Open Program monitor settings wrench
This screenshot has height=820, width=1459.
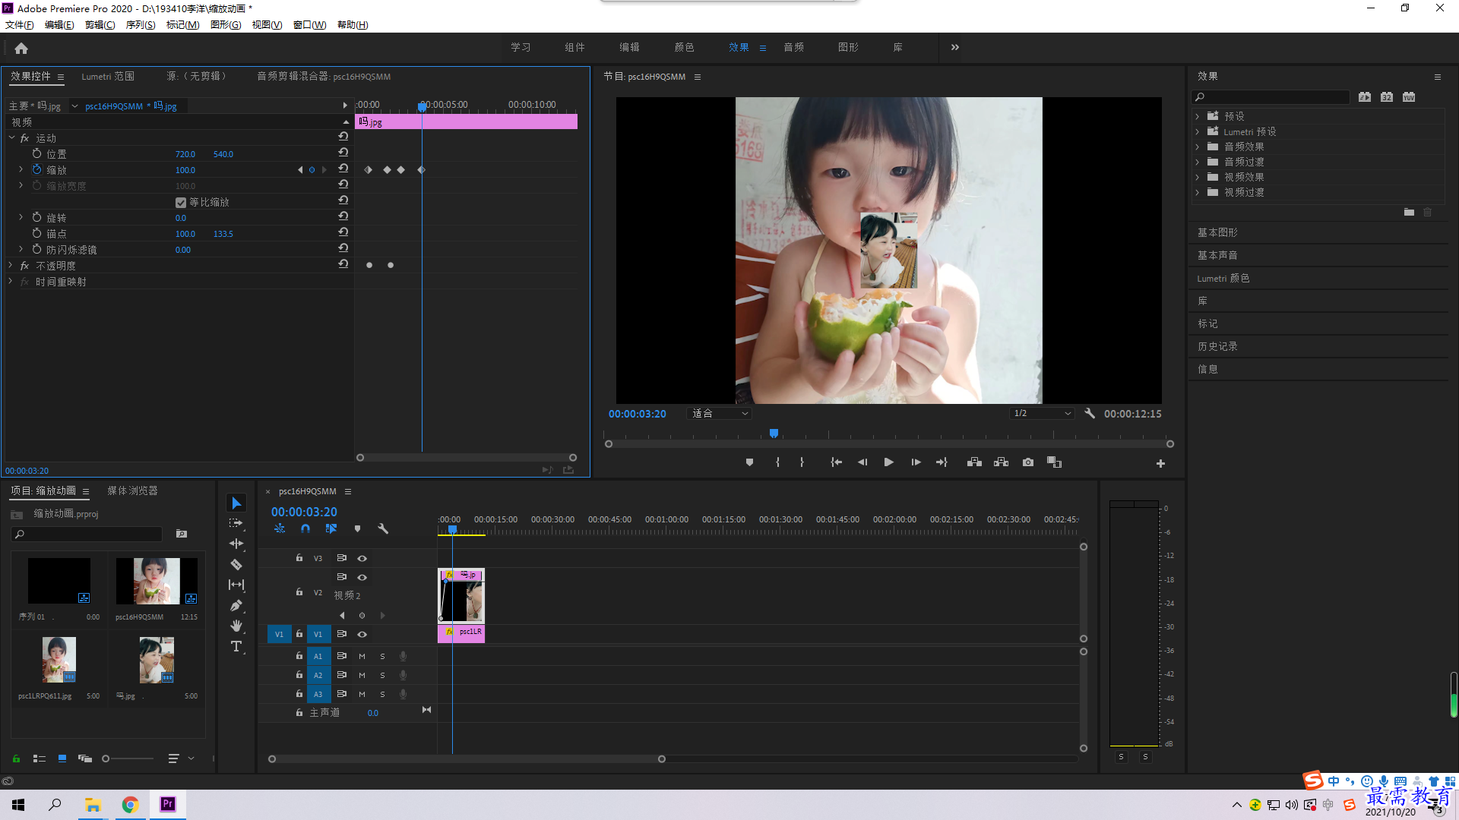(x=1090, y=414)
